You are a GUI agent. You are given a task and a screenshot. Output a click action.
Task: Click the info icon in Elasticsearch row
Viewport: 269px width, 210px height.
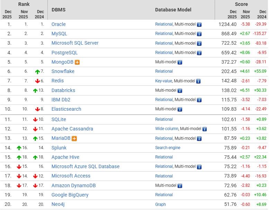coord(180,109)
